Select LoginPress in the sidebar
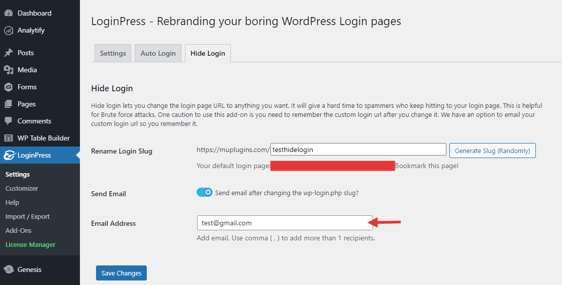562x285 pixels. coord(40,155)
